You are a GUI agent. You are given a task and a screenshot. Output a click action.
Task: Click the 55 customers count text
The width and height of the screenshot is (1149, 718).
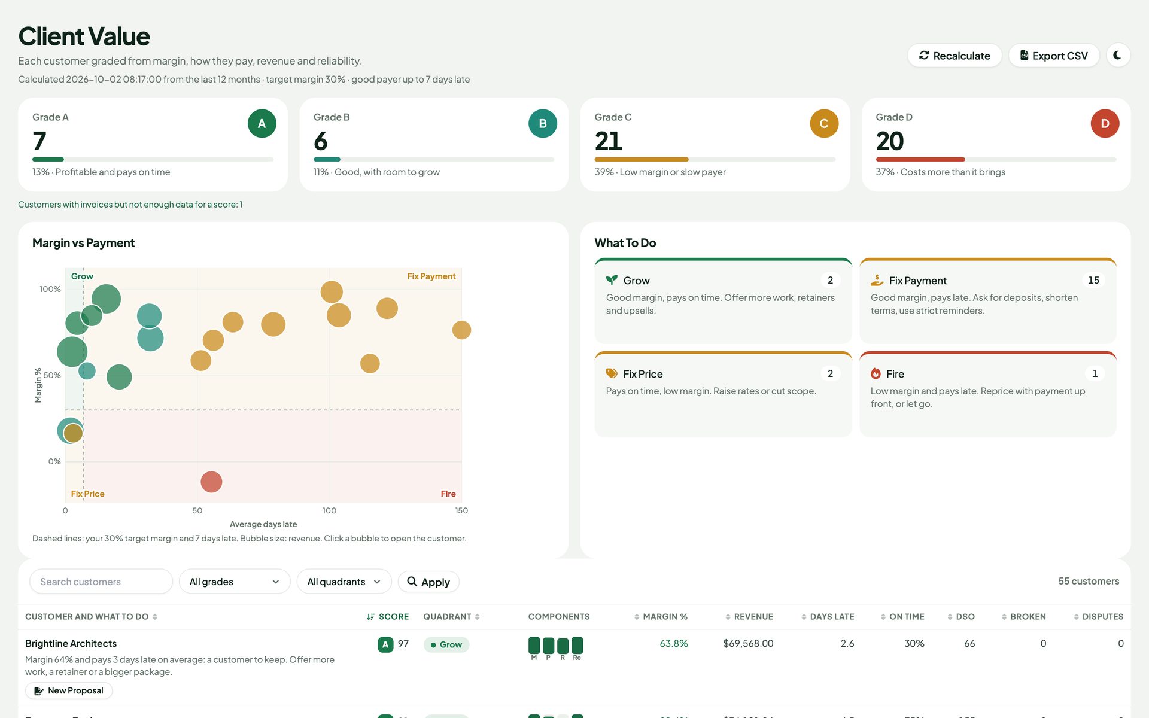1089,581
